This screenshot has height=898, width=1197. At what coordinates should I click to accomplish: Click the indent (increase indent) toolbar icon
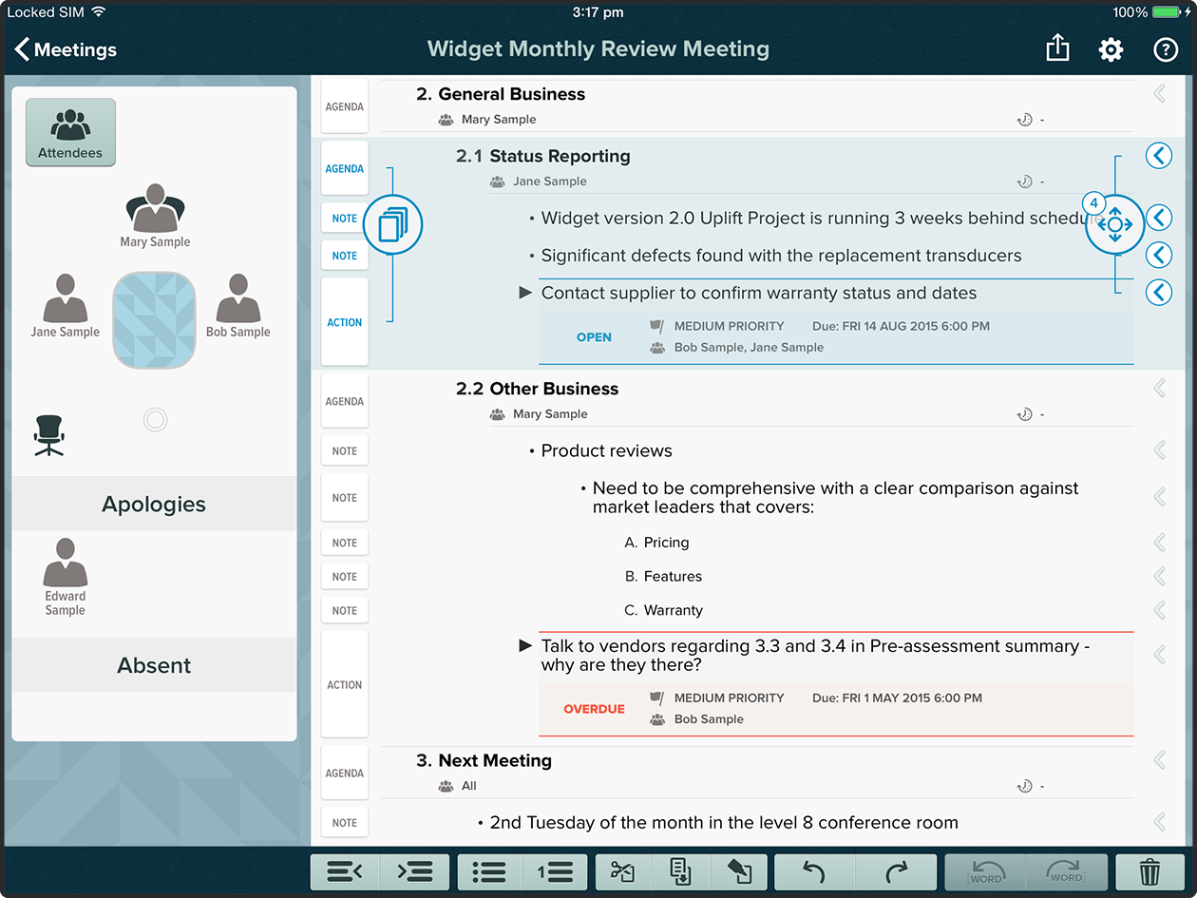pyautogui.click(x=415, y=871)
